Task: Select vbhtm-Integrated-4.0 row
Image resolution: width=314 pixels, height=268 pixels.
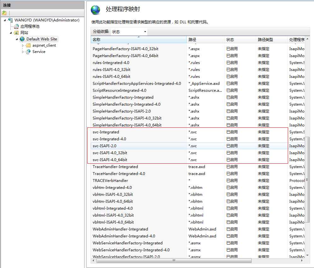Action: click(x=198, y=188)
